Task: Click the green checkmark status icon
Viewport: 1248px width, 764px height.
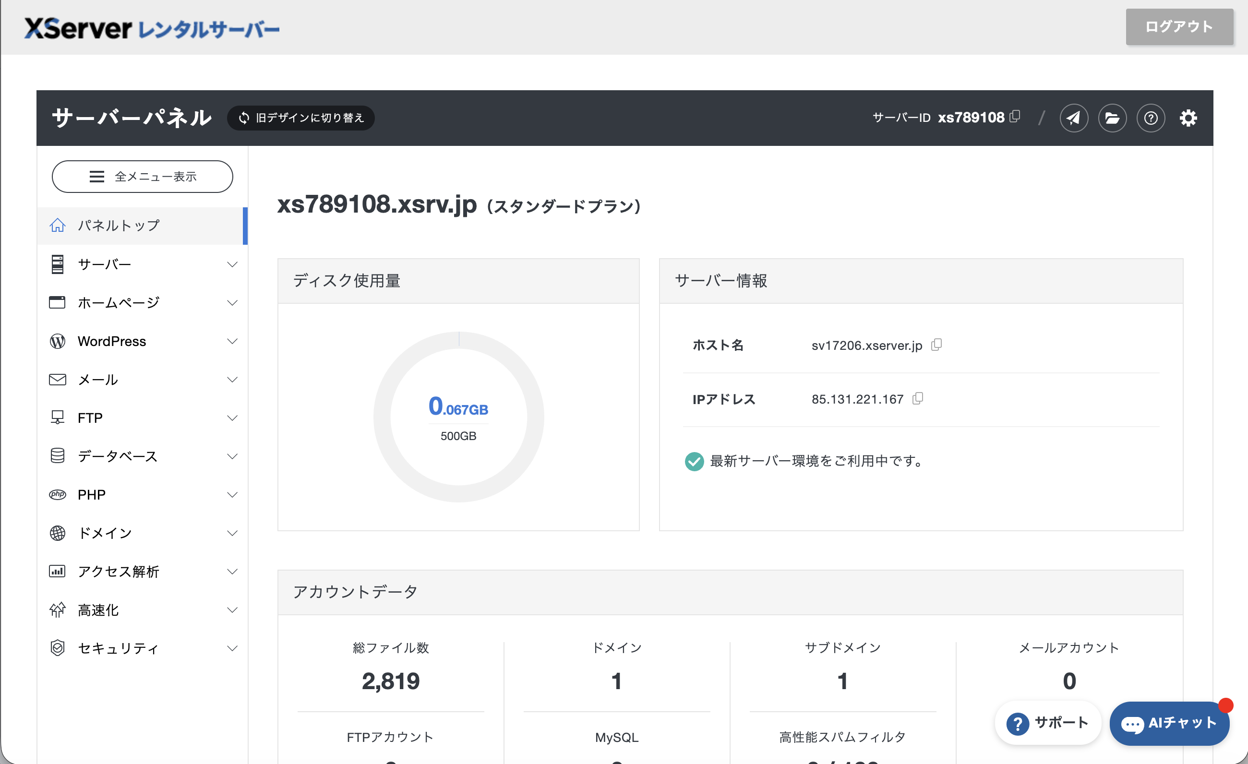Action: click(x=694, y=461)
